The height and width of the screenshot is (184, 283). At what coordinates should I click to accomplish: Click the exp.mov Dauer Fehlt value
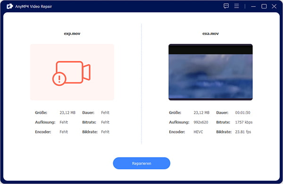click(x=105, y=113)
